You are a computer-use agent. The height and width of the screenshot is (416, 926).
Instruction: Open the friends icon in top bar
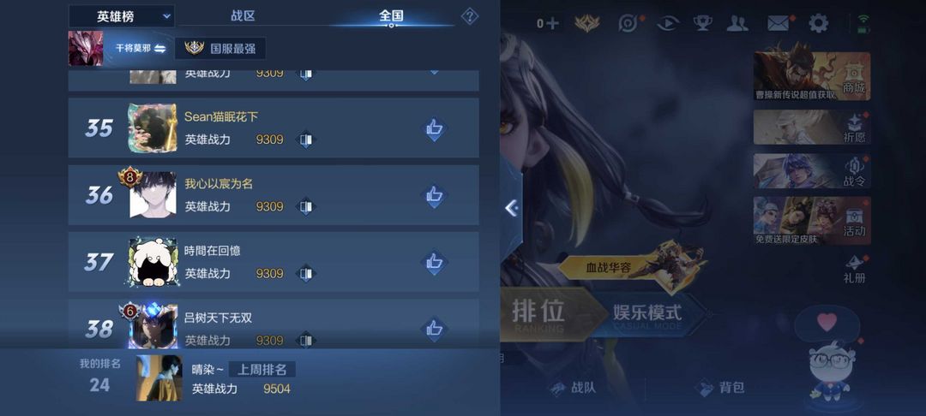(x=737, y=24)
